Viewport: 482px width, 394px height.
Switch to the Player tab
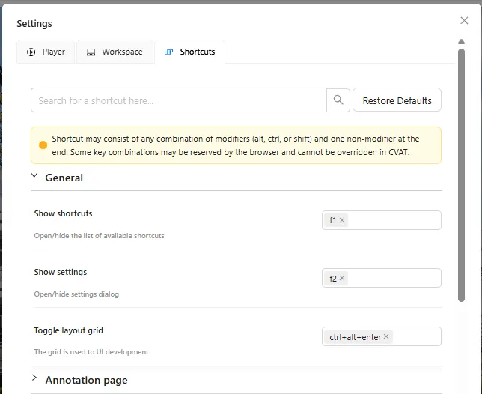coord(46,52)
